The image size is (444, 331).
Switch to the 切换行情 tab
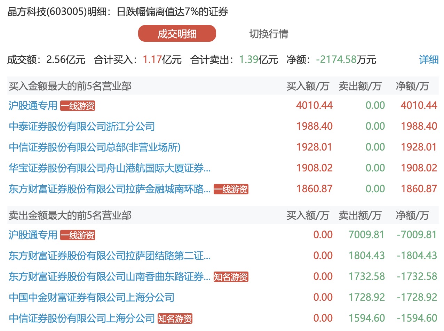tap(269, 34)
